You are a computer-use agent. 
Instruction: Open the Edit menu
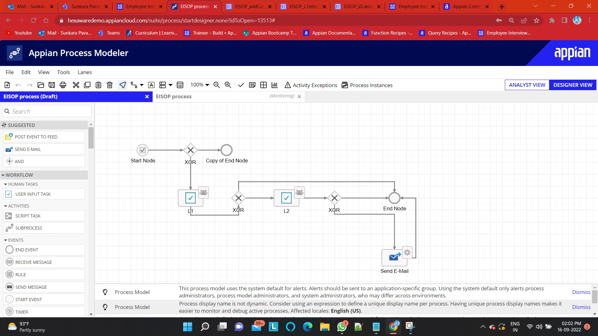26,72
